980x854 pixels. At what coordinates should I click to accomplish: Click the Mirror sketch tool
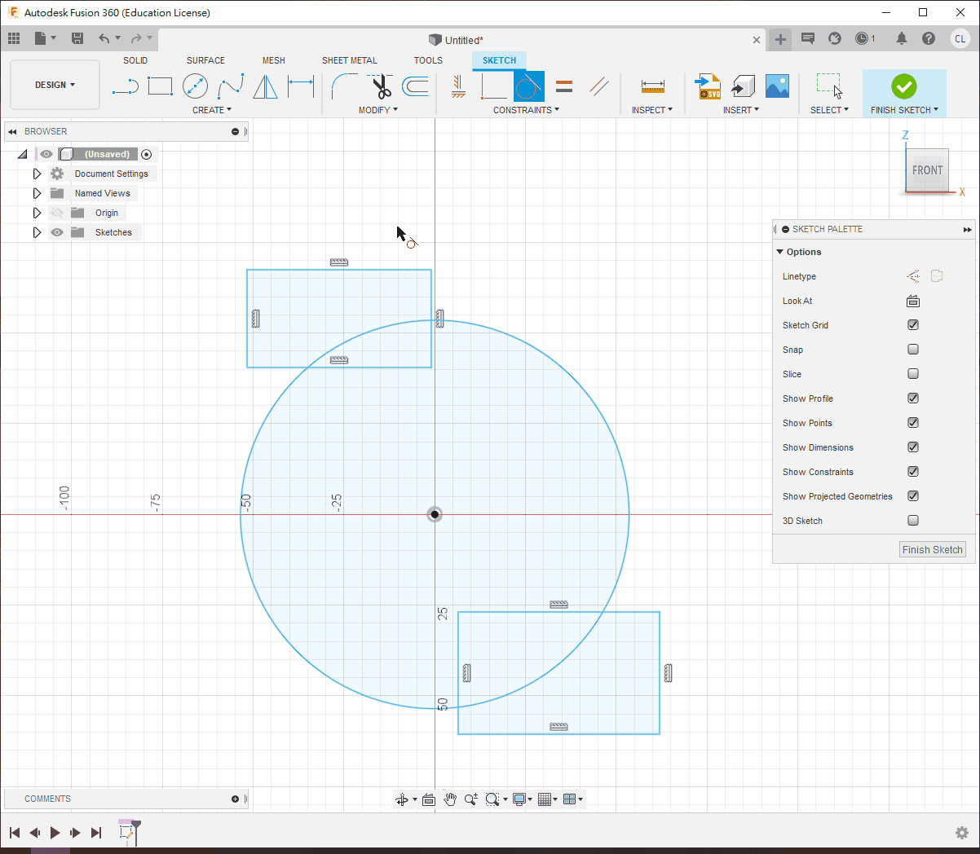click(x=265, y=86)
